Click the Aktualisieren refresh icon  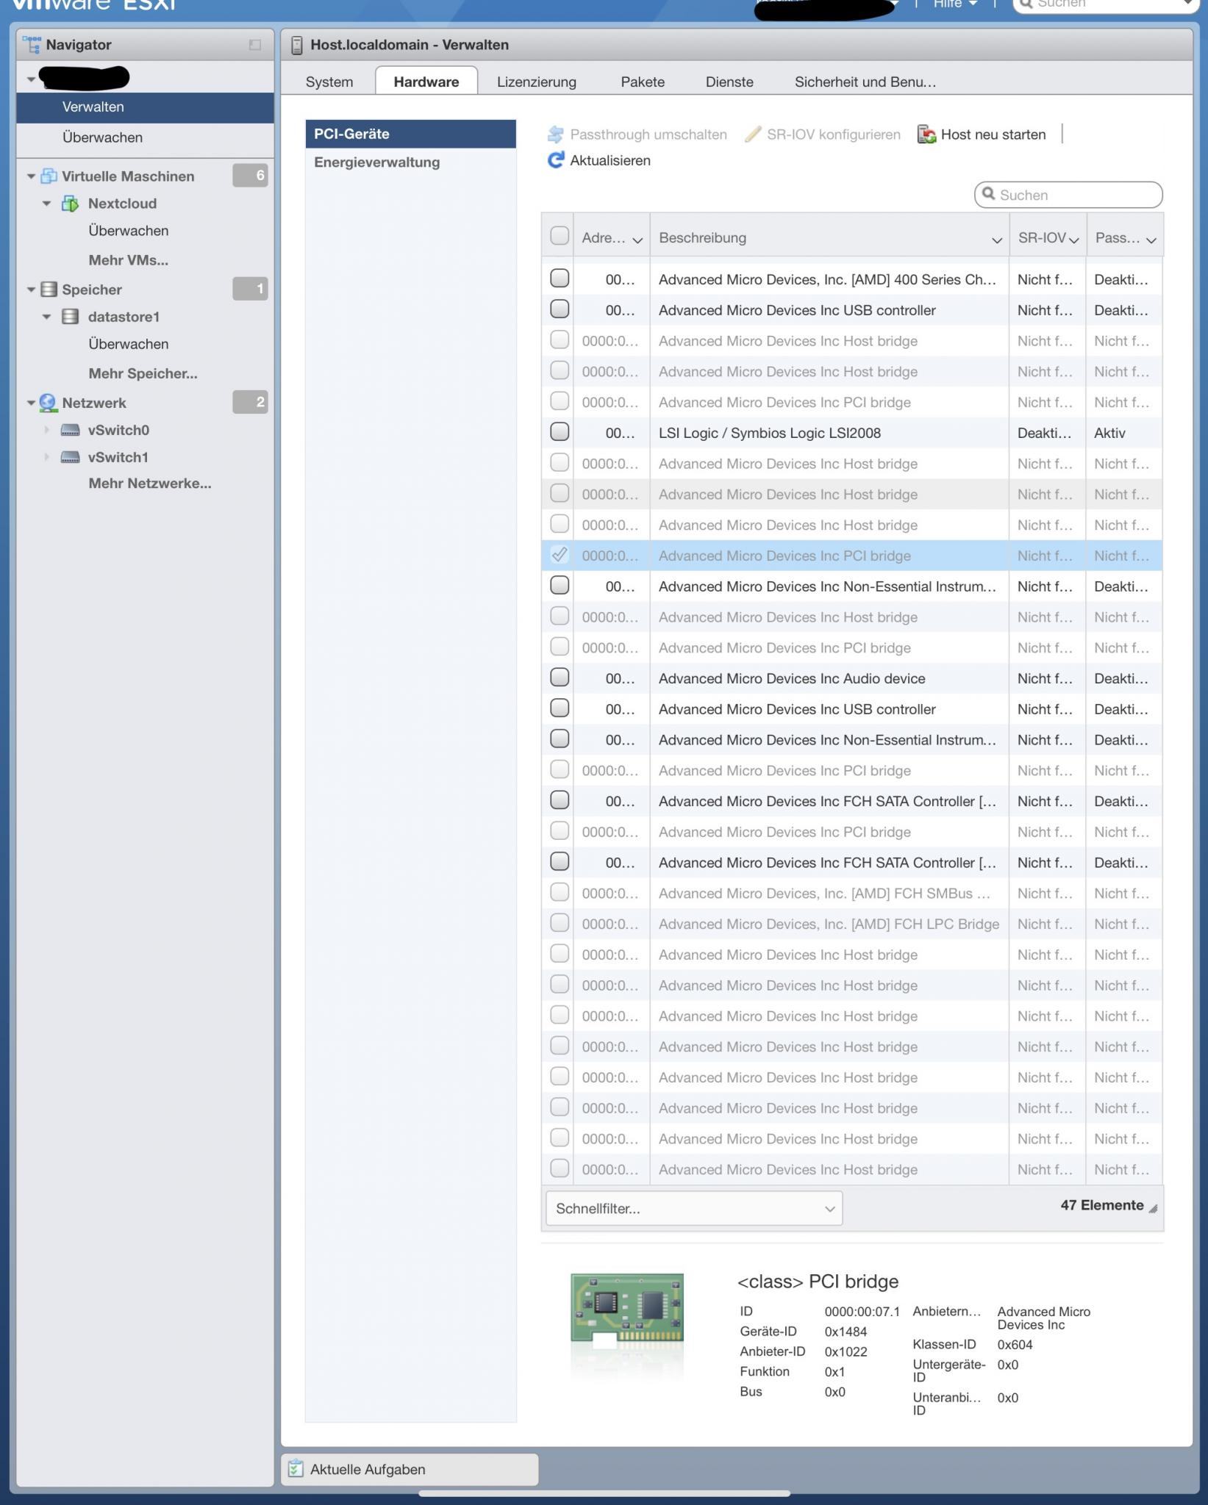556,160
